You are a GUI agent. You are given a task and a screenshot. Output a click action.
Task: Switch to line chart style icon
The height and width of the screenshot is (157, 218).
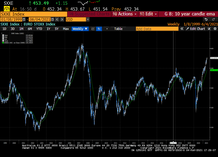click(x=93, y=29)
